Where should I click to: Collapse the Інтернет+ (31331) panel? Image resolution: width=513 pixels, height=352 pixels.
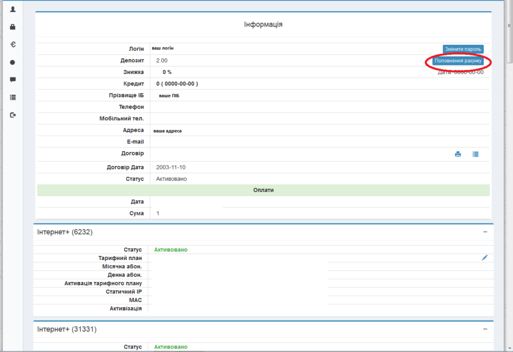[x=485, y=329]
